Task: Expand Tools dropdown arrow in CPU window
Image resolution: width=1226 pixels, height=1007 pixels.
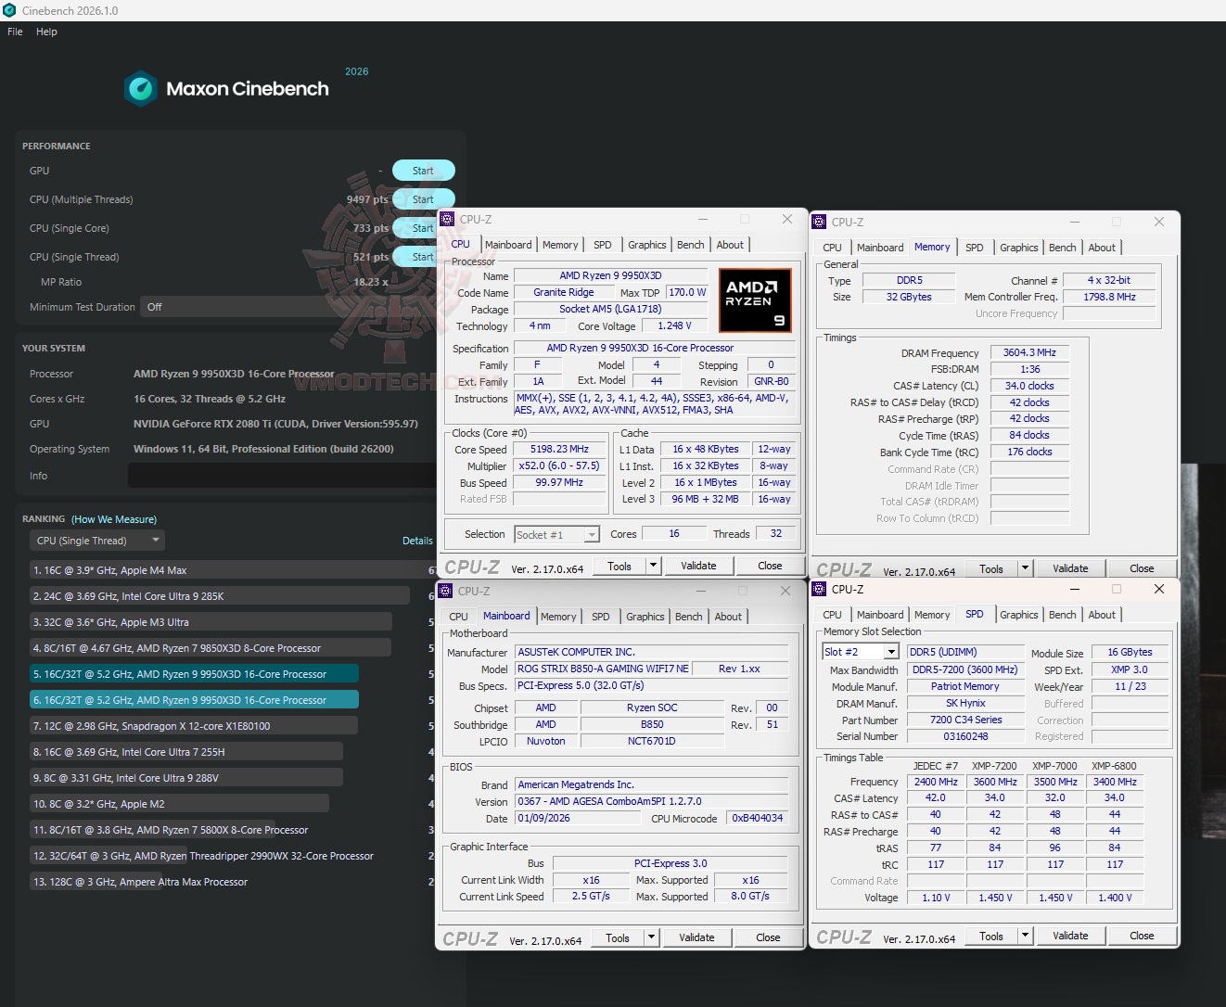Action: pyautogui.click(x=653, y=566)
